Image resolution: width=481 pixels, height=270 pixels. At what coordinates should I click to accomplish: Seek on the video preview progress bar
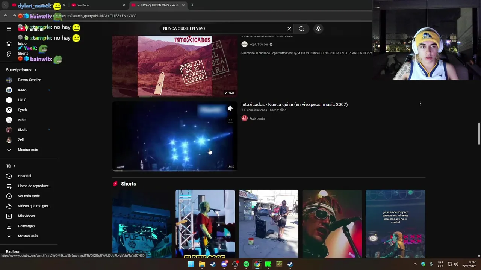pos(175,170)
